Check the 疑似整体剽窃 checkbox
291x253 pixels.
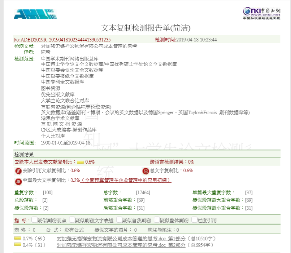click(157, 219)
